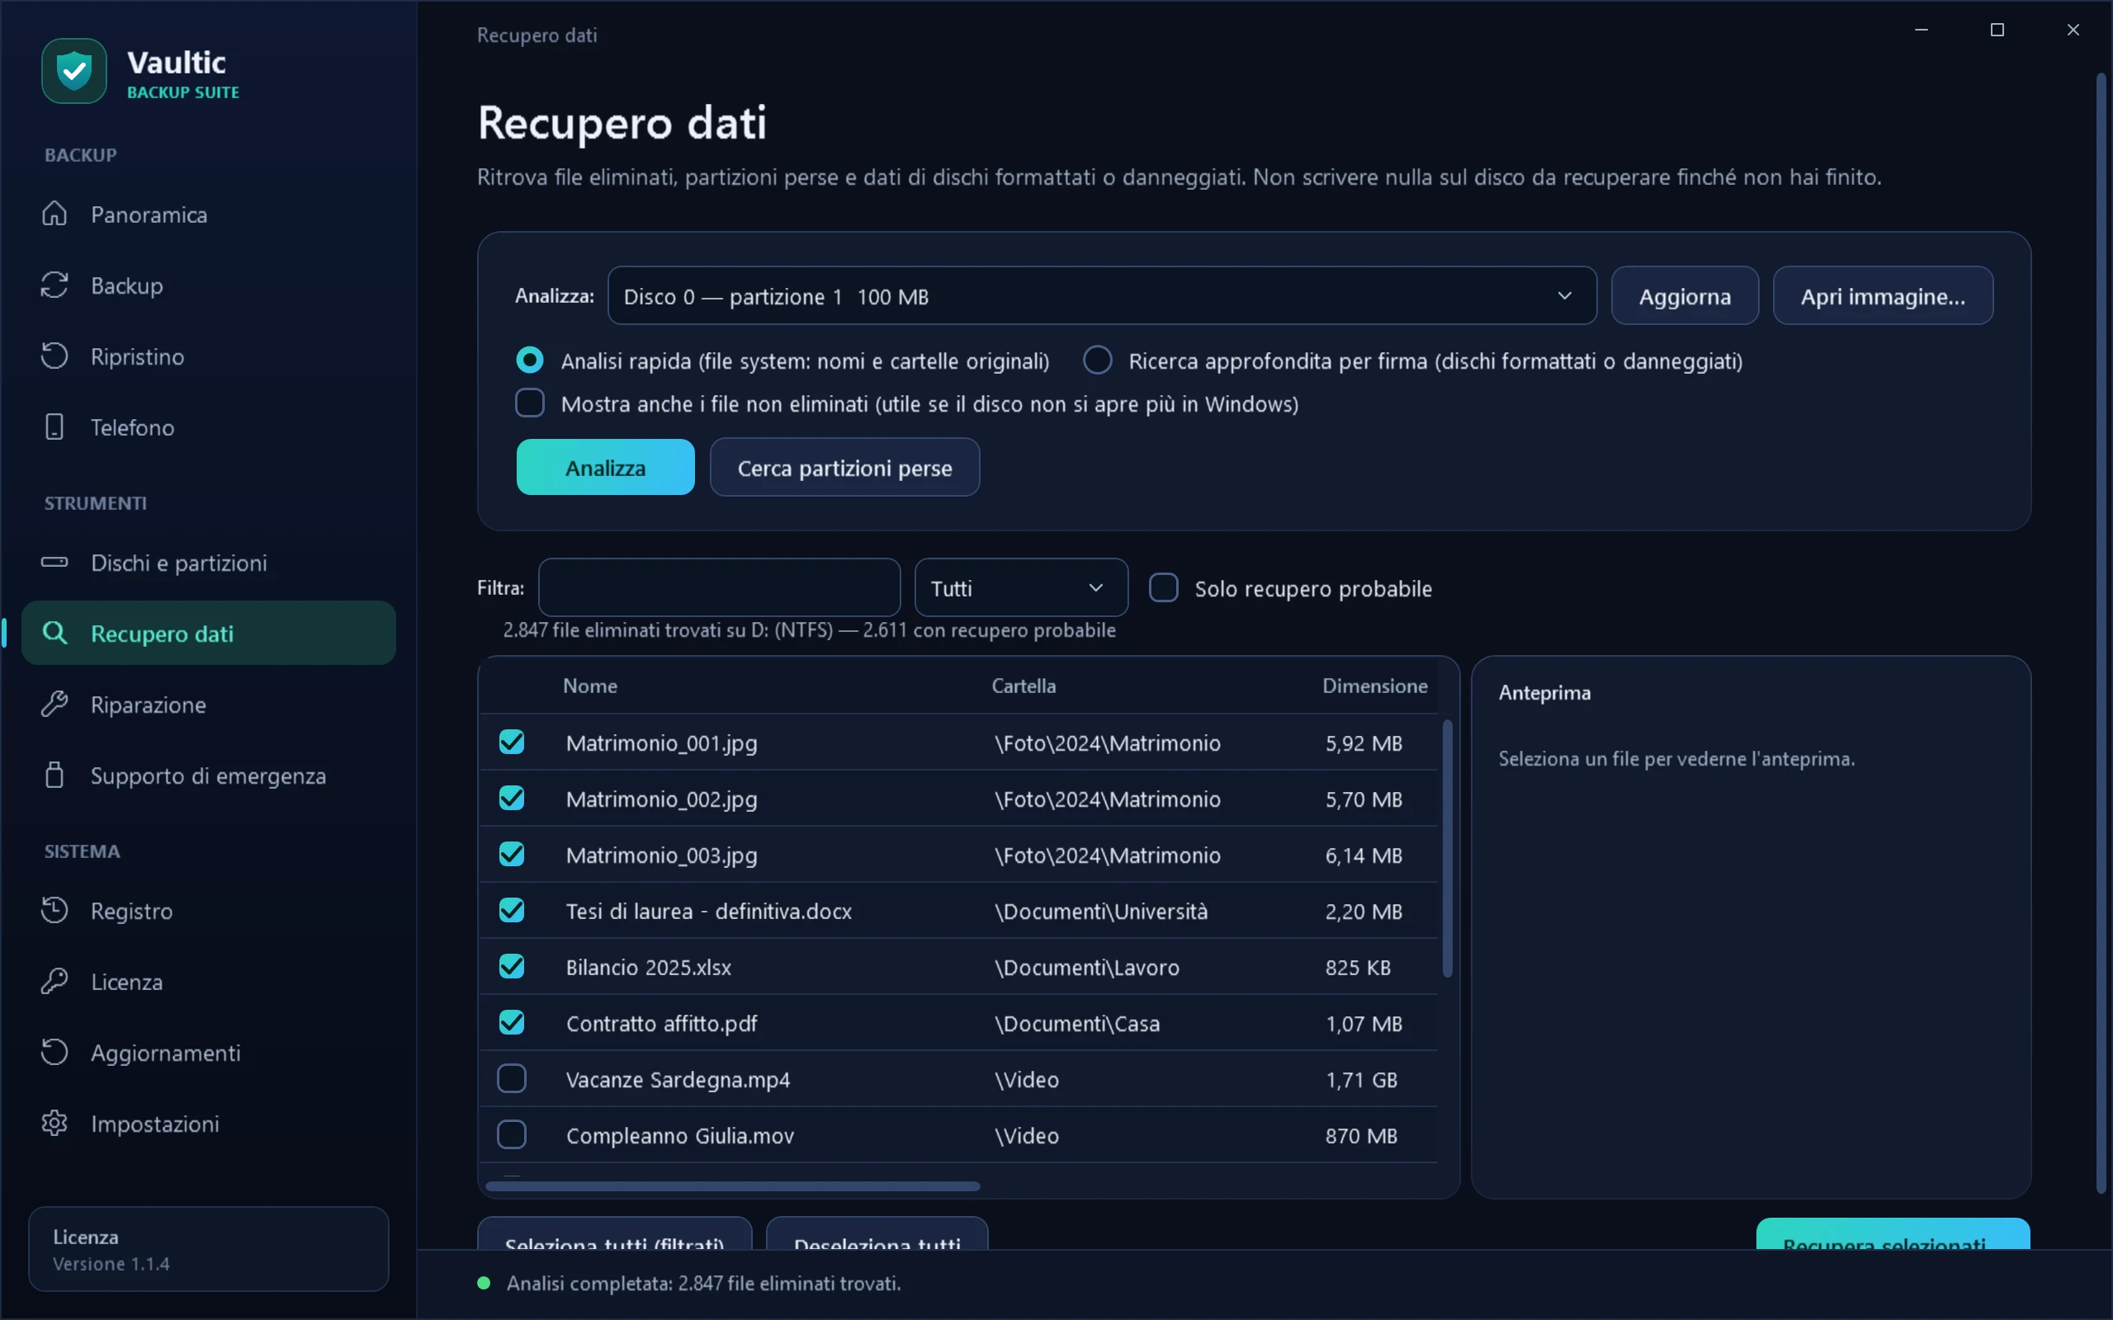Uncheck Bilancio 2025.xlsx checkbox
This screenshot has width=2113, height=1320.
tap(512, 966)
